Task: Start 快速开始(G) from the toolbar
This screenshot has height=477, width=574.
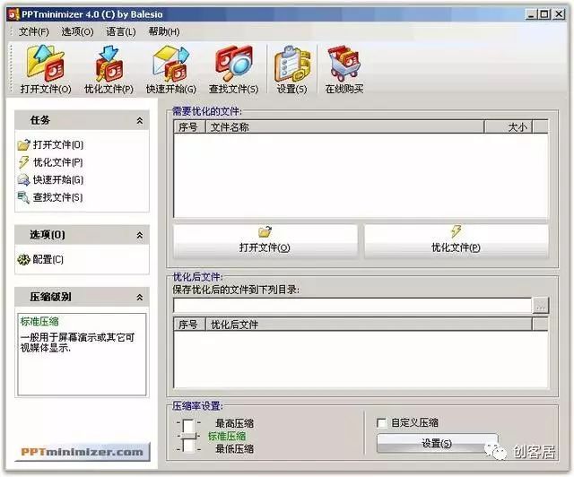Action: pos(171,69)
